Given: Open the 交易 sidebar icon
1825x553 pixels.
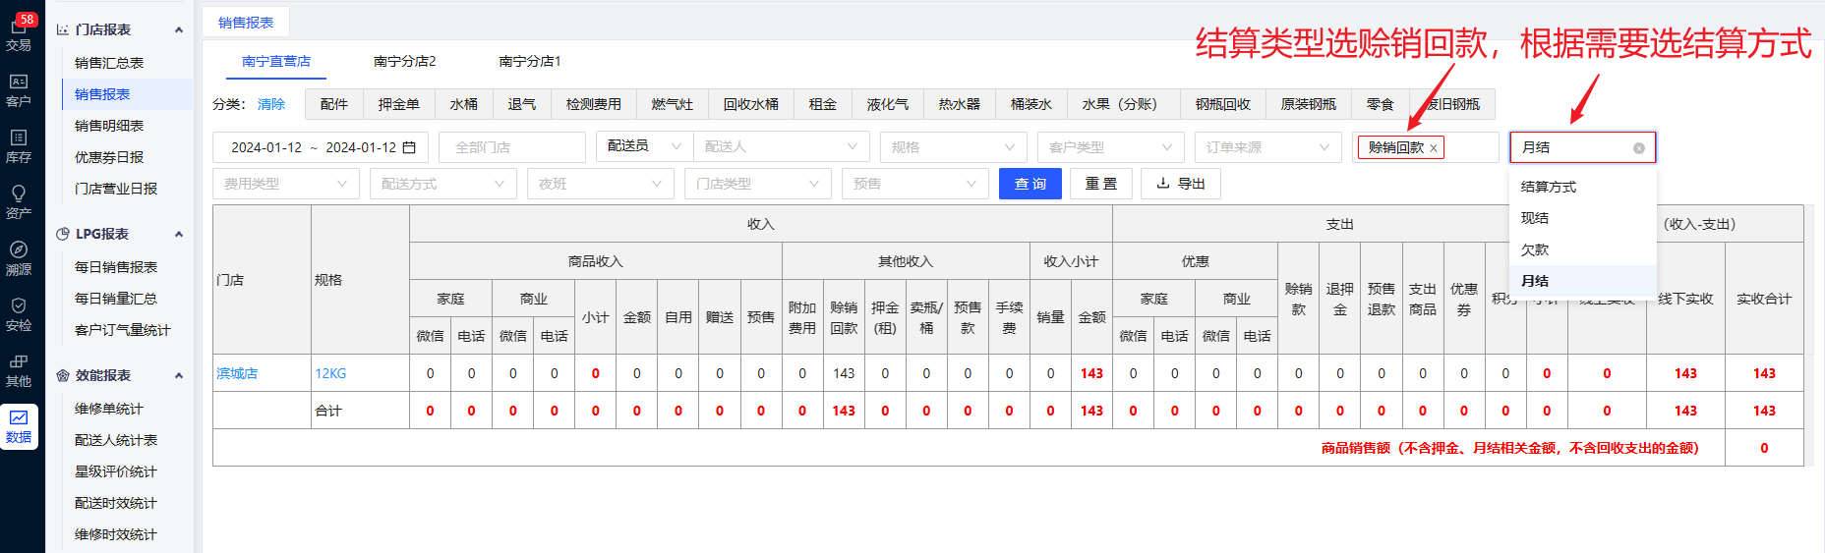Looking at the screenshot, I should coord(19,33).
